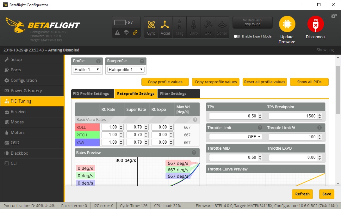Open the CLI section
Image resolution: width=341 pixels, height=209 pixels.
click(32, 164)
